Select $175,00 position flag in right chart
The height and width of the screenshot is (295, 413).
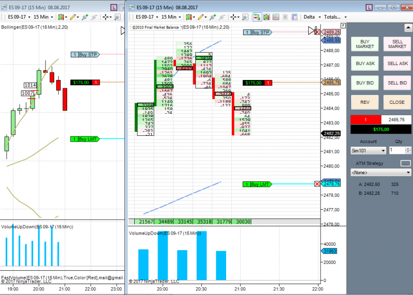pos(257,83)
